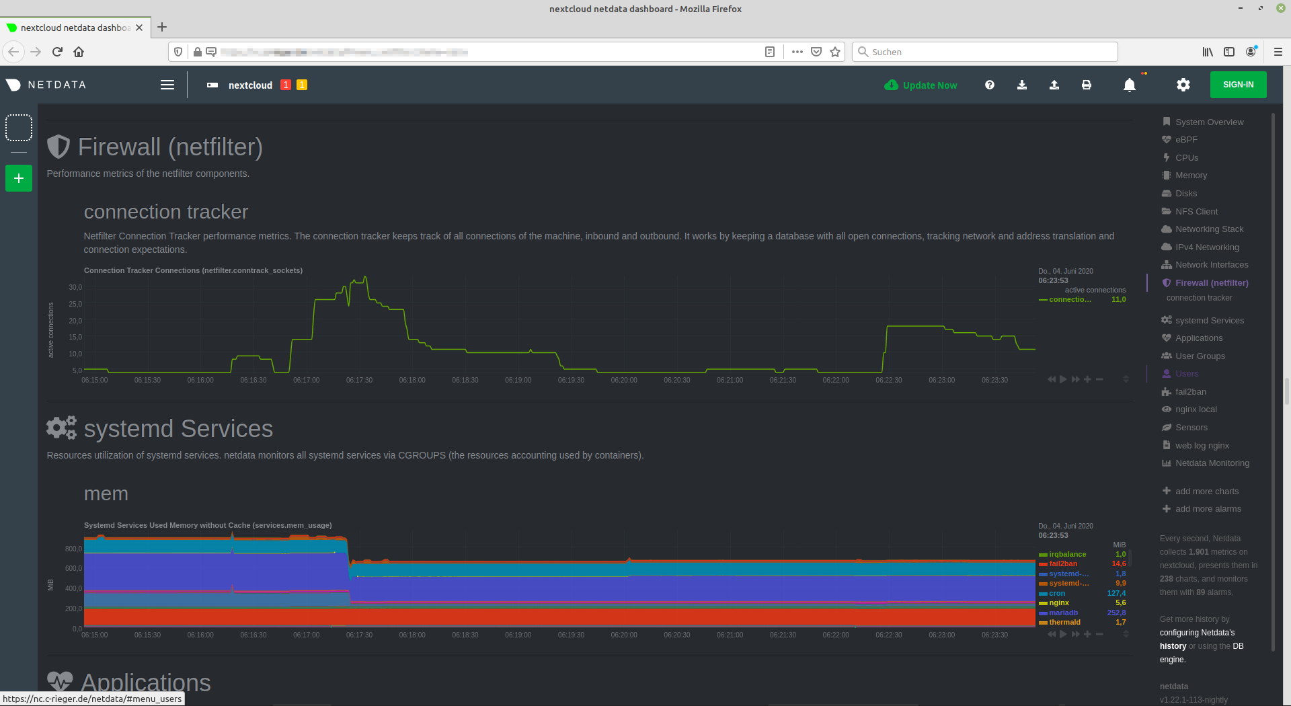Open Network Interfaces section

[x=1206, y=265]
